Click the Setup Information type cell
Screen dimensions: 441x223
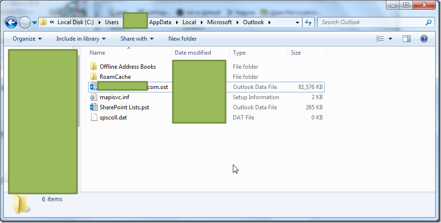[256, 97]
